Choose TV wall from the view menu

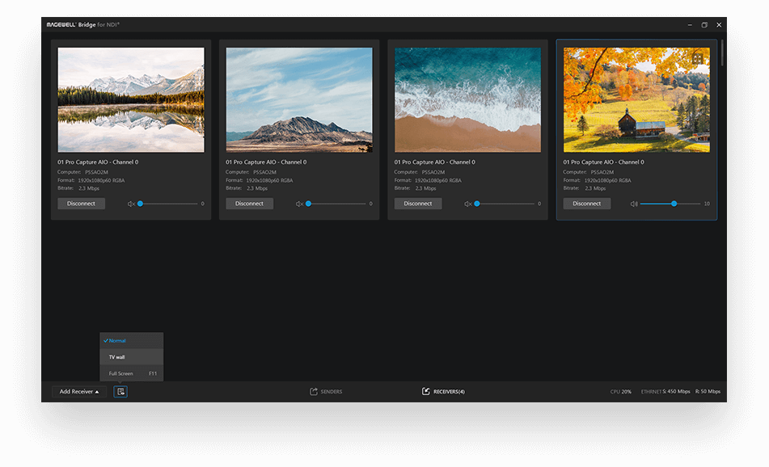coord(132,357)
